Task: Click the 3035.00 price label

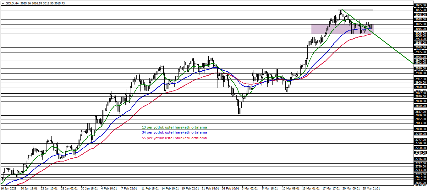Action: coord(420,19)
